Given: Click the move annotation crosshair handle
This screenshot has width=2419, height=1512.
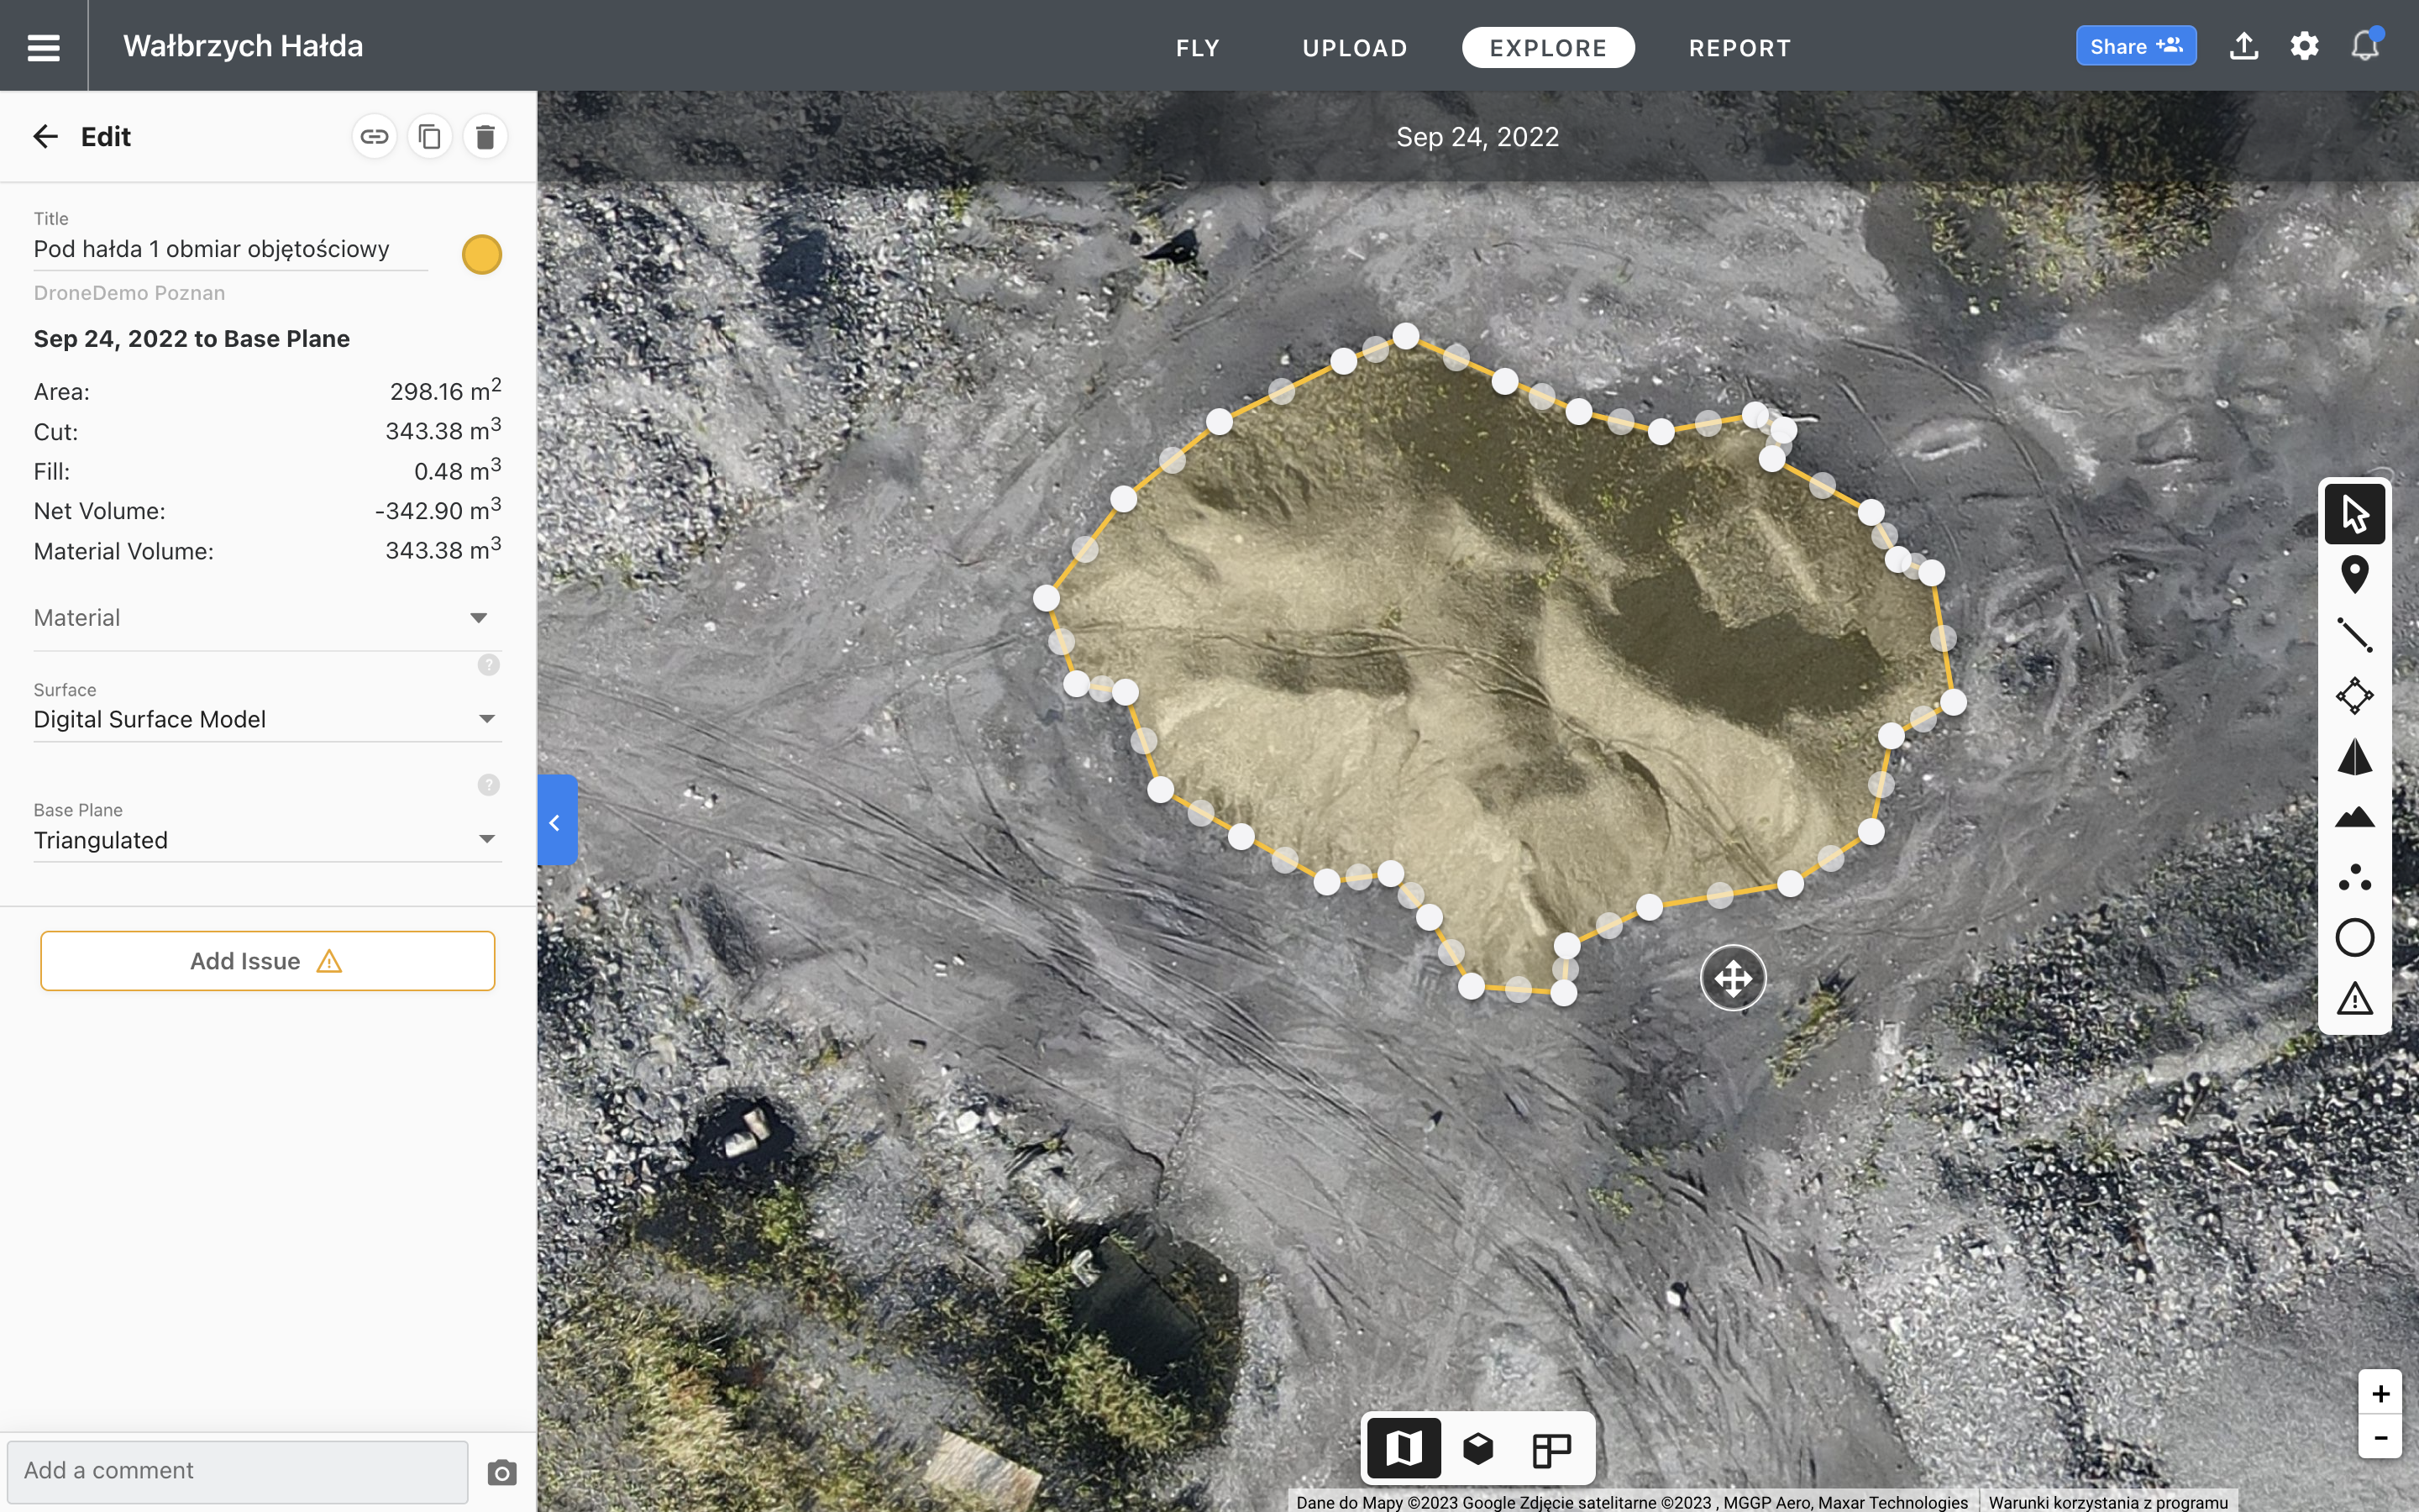Looking at the screenshot, I should pos(1732,978).
